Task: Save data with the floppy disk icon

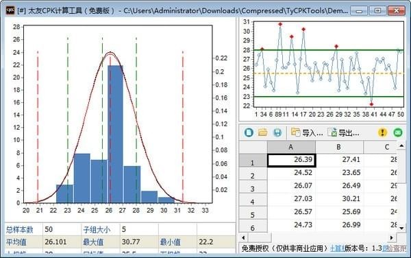Action: tap(277, 132)
